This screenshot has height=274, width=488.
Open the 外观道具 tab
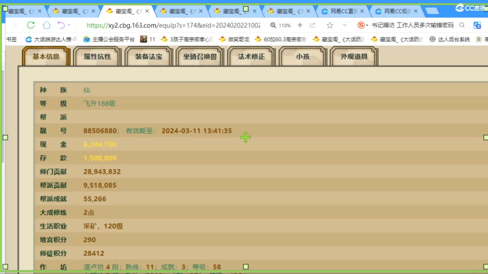click(x=354, y=56)
